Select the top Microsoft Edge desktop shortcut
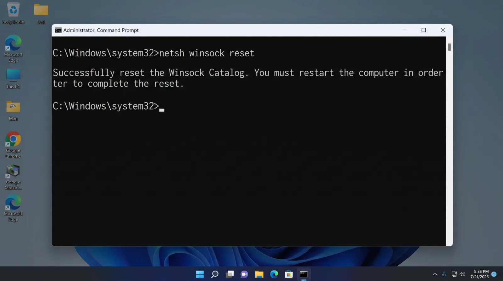Image resolution: width=503 pixels, height=281 pixels. point(13,49)
